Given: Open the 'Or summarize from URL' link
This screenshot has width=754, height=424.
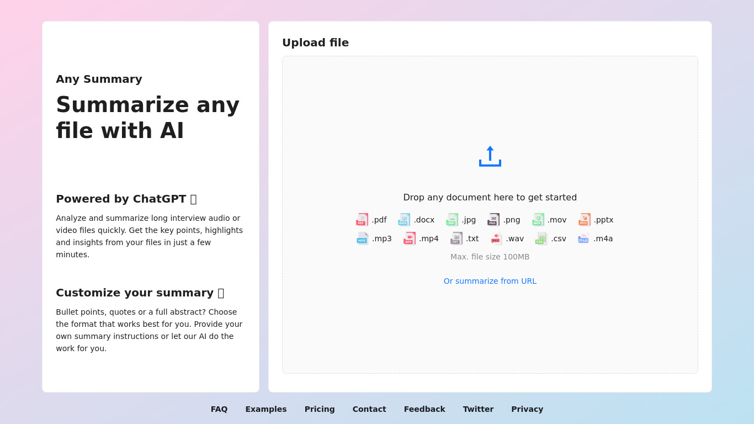Looking at the screenshot, I should (x=490, y=281).
